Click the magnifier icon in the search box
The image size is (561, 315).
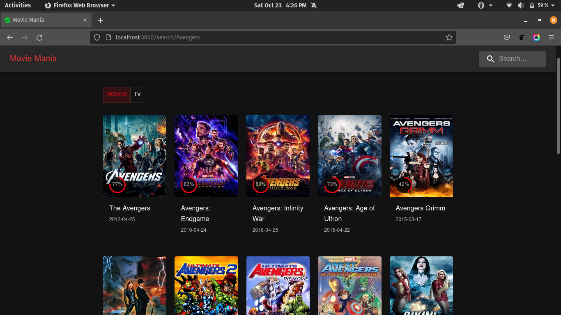coord(490,59)
